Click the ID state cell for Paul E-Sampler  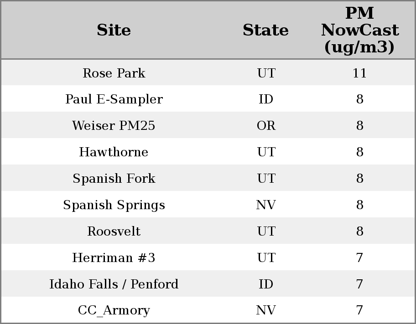click(266, 99)
